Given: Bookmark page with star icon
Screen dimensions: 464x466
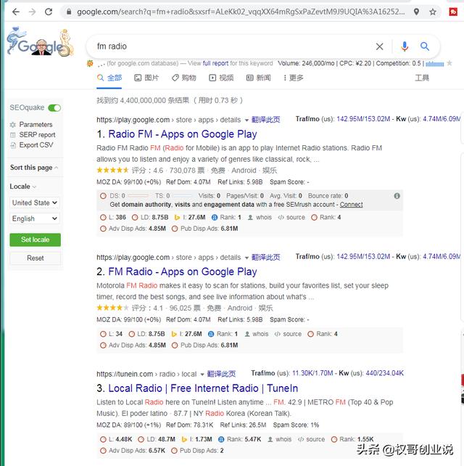Looking at the screenshot, I should pyautogui.click(x=433, y=12).
